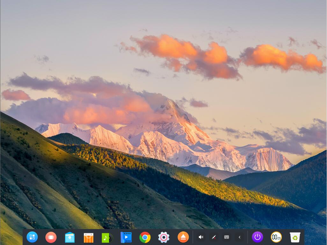Launch Deepin Movie player
Viewport: 327px width, 245px height.
point(126,237)
